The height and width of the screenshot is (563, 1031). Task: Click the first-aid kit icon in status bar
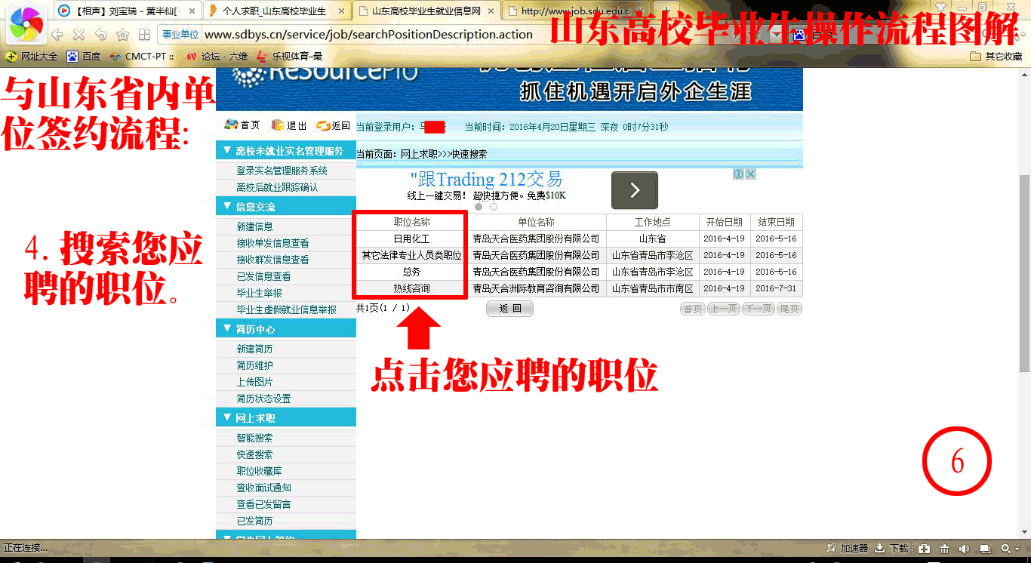tap(924, 549)
